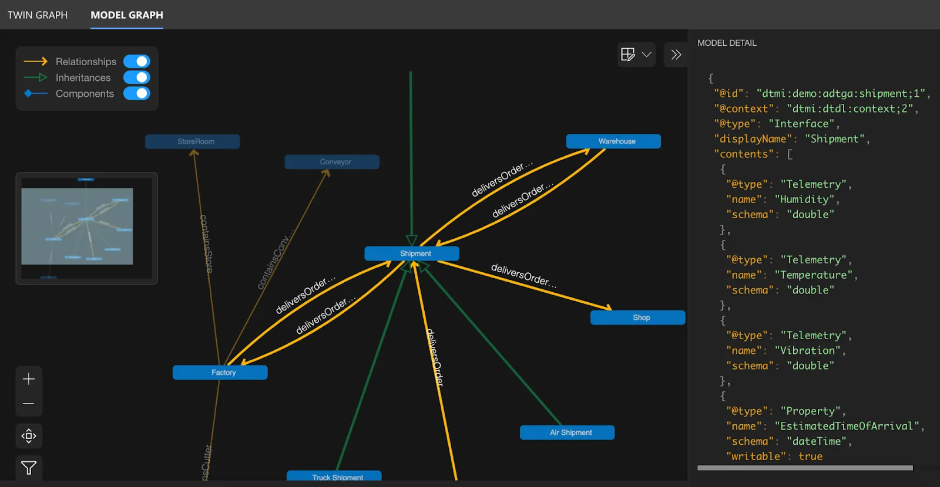Click the Relationships legend label
This screenshot has width=940, height=487.
(x=86, y=62)
